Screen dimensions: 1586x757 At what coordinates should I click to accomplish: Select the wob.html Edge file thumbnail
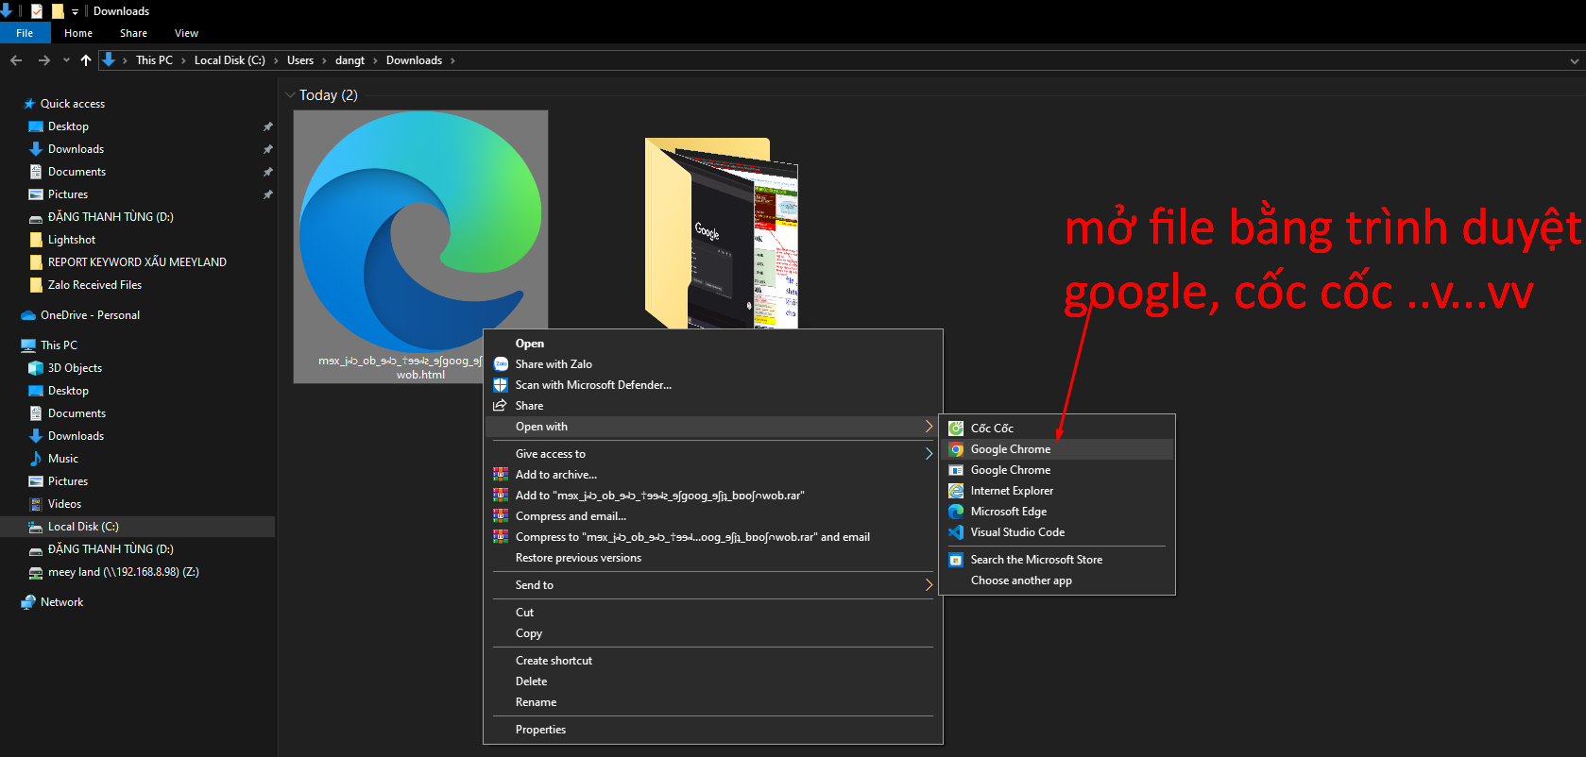pyautogui.click(x=420, y=246)
